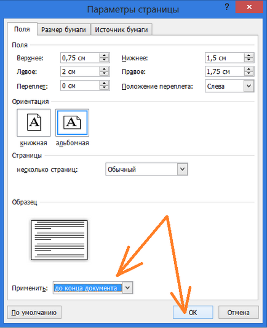
Task: Increase the Верхнее margin with the up arrow
Action: click(x=104, y=55)
